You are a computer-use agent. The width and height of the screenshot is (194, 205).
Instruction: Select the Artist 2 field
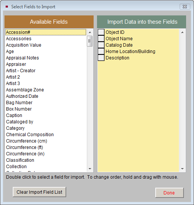46,77
